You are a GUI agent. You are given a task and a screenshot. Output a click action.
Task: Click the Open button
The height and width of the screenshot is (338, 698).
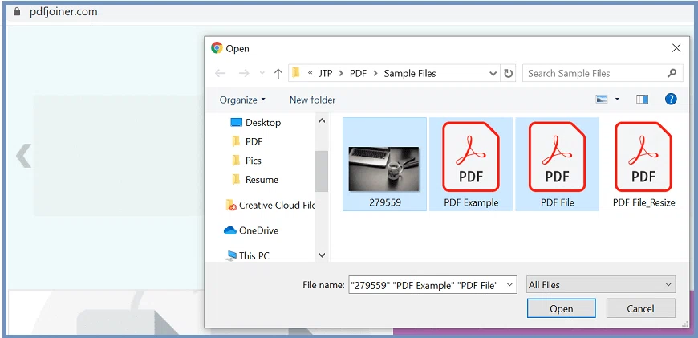pyautogui.click(x=562, y=308)
